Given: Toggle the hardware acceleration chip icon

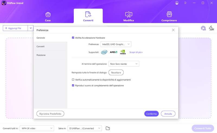Looking at the screenshot, I should pyautogui.click(x=203, y=28).
